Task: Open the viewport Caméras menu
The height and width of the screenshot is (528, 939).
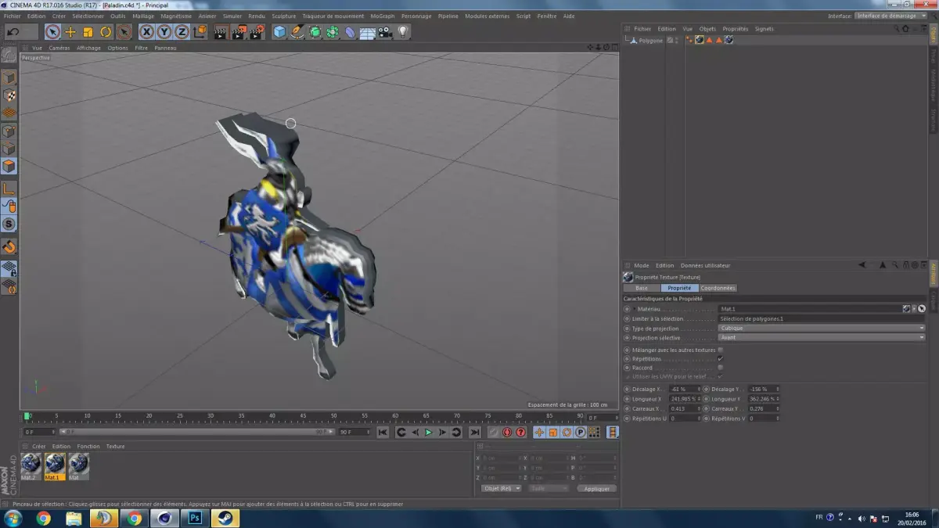Action: click(59, 48)
